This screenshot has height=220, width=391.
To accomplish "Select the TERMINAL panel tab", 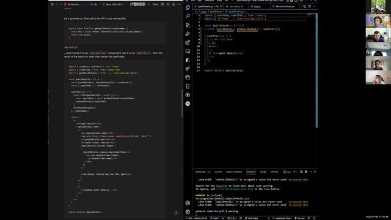I will click(251, 172).
